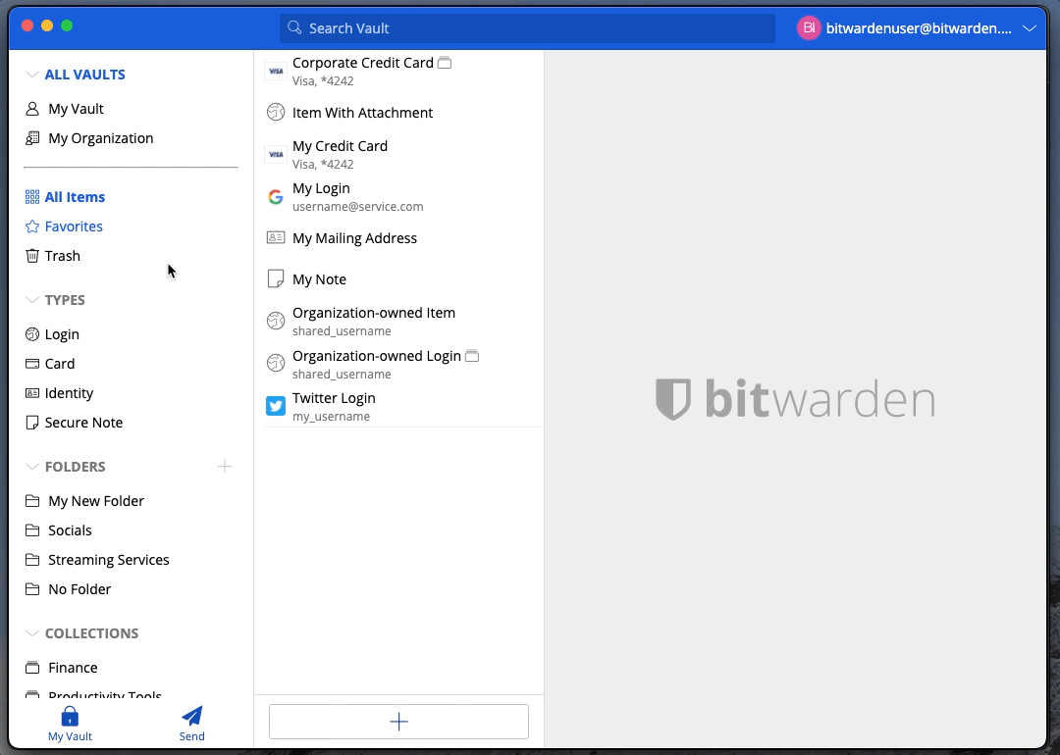The height and width of the screenshot is (755, 1060).
Task: Click the Trash bin icon in sidebar
Action: [x=32, y=256]
